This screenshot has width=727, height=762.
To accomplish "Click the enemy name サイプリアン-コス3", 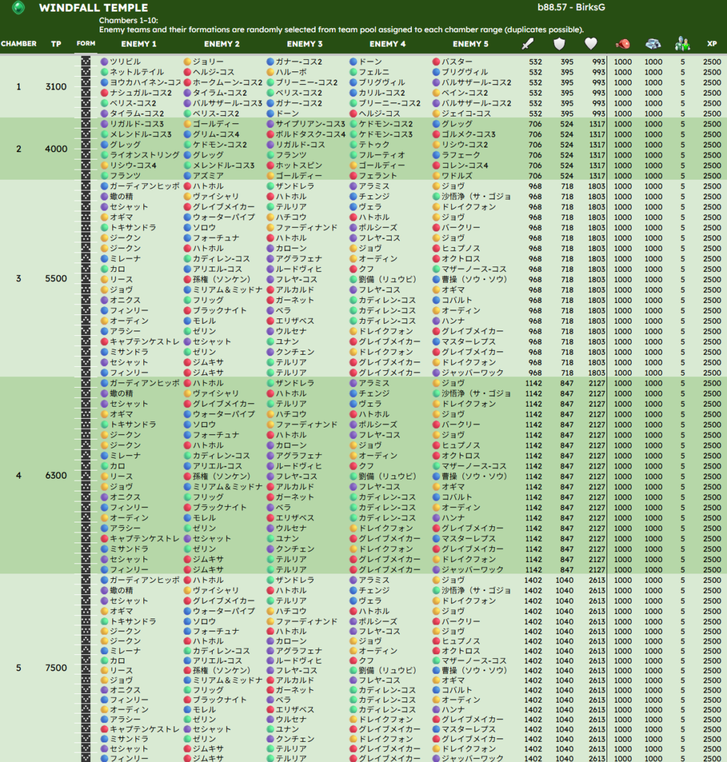I will pyautogui.click(x=310, y=124).
